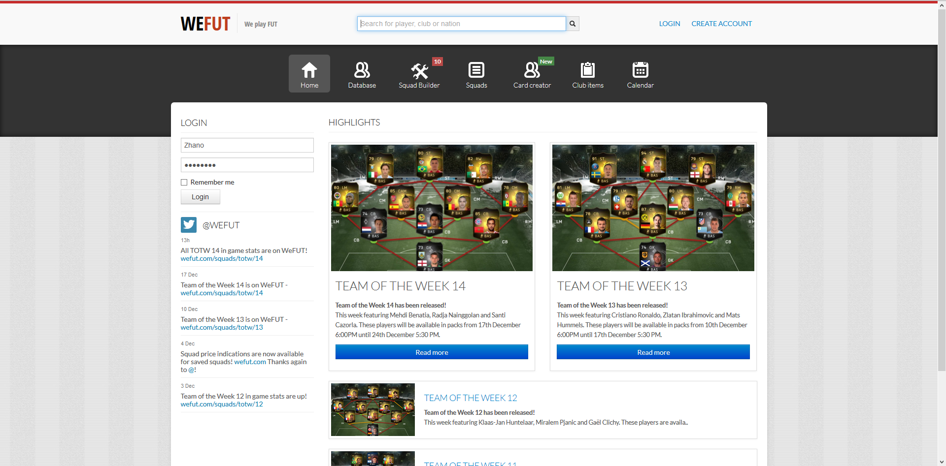946x466 pixels.
Task: Toggle the Remember me checkbox
Action: 184,183
